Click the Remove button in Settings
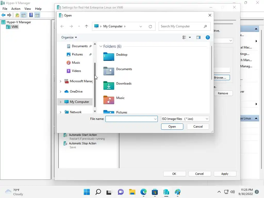 223,93
